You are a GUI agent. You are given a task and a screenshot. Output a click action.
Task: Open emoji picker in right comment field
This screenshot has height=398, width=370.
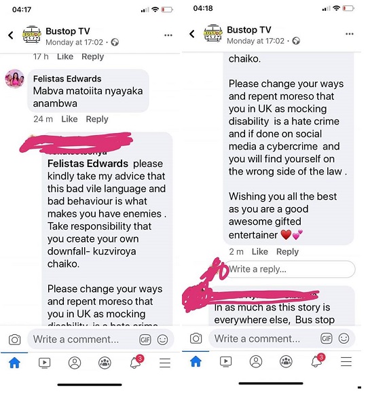344,338
